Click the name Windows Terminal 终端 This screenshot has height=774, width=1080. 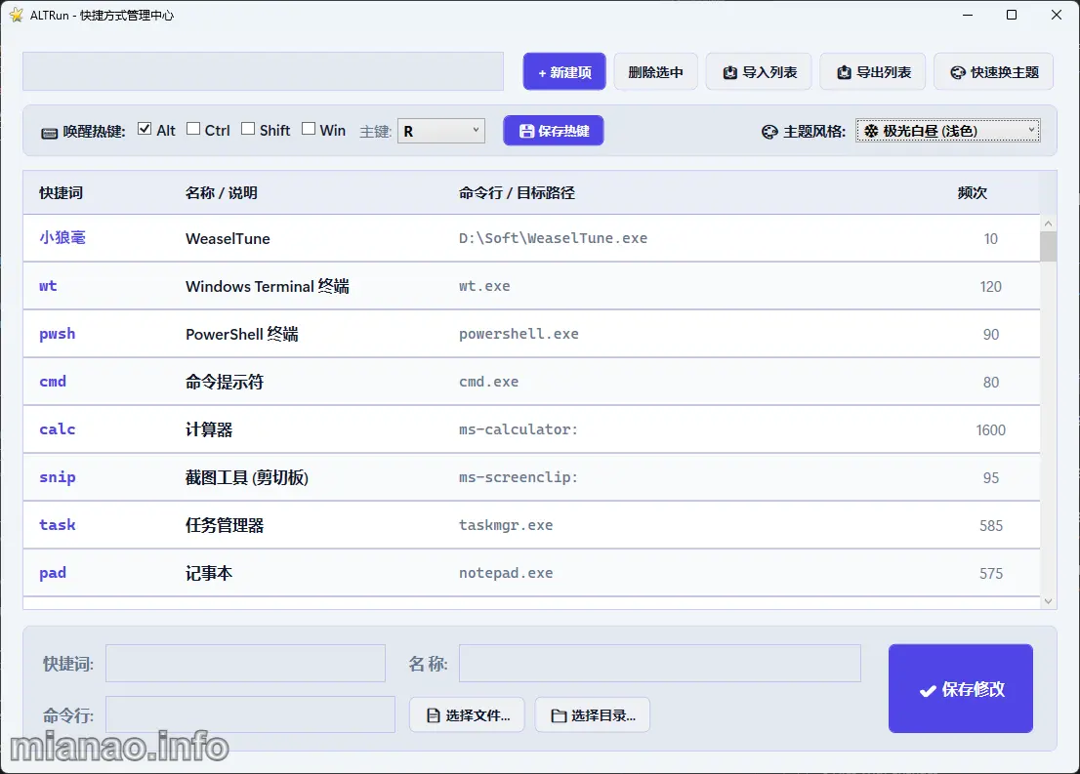tap(268, 286)
